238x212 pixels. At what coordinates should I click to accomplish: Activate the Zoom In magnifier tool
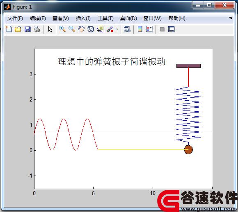pyautogui.click(x=62, y=29)
